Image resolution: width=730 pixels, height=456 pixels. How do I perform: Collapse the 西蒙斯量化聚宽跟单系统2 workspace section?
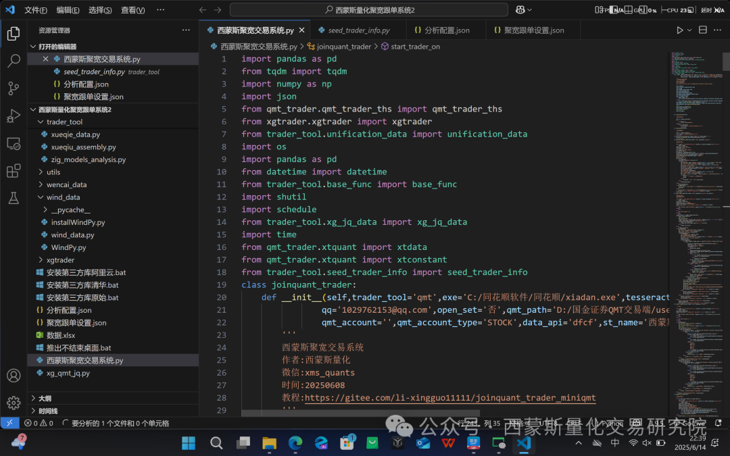[33, 110]
